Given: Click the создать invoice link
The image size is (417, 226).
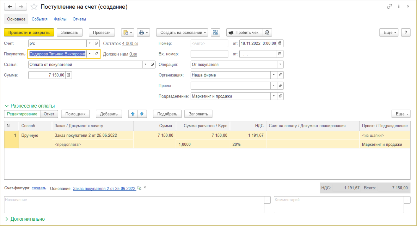Looking at the screenshot, I should pyautogui.click(x=39, y=188).
